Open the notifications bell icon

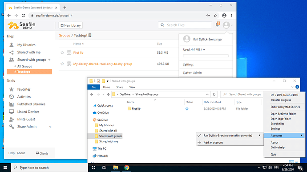pos(217,25)
